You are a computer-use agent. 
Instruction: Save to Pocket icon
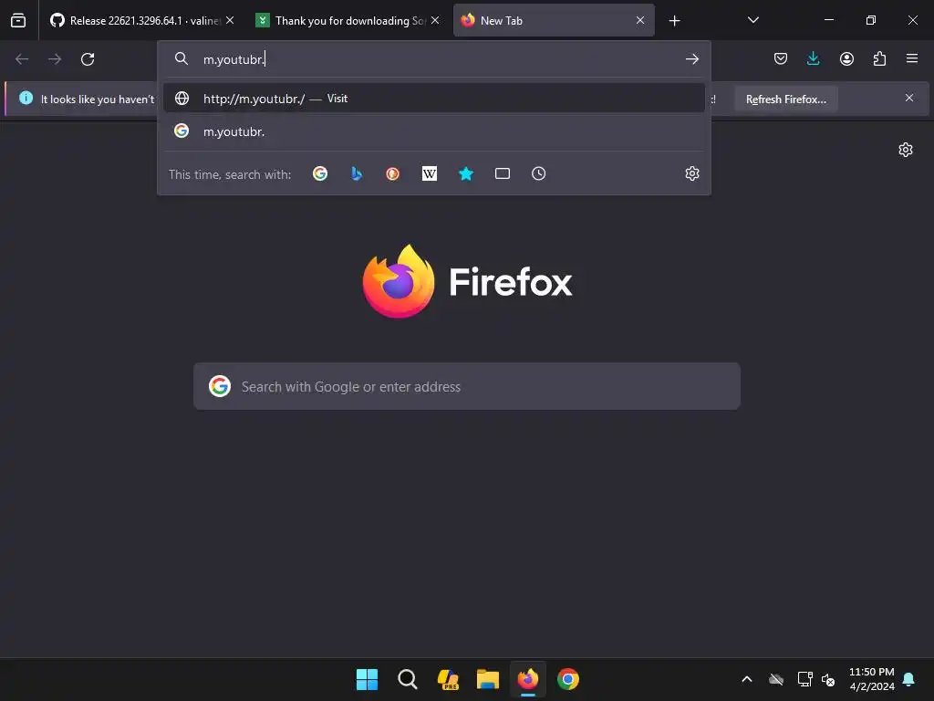pyautogui.click(x=781, y=58)
